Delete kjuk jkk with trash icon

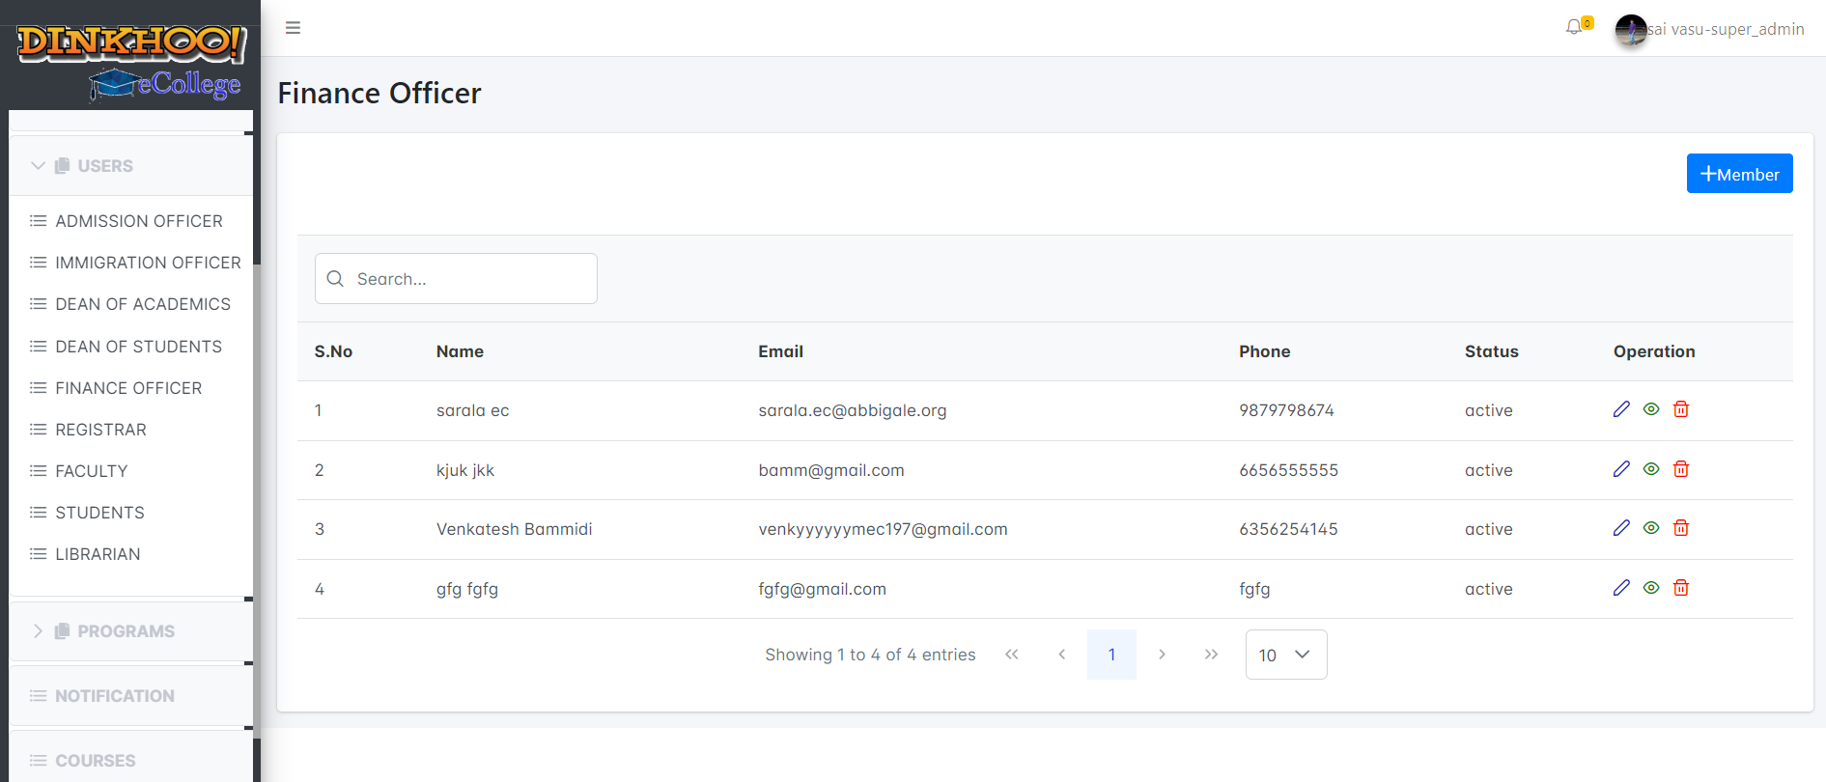coord(1681,469)
